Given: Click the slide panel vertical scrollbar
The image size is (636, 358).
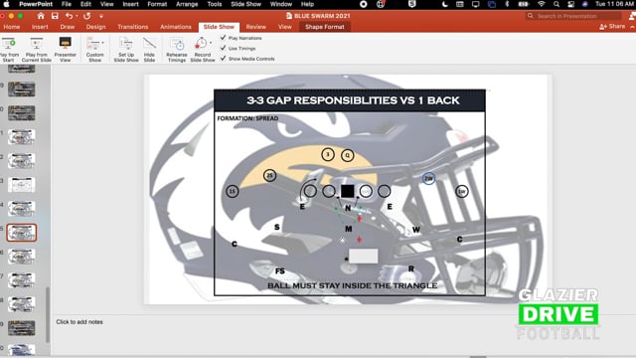Looking at the screenshot, I should click(x=48, y=314).
